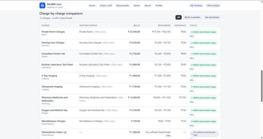Click the Charge-by-charge comparison heading
Screen dimensions: 263x139
coord(61,14)
